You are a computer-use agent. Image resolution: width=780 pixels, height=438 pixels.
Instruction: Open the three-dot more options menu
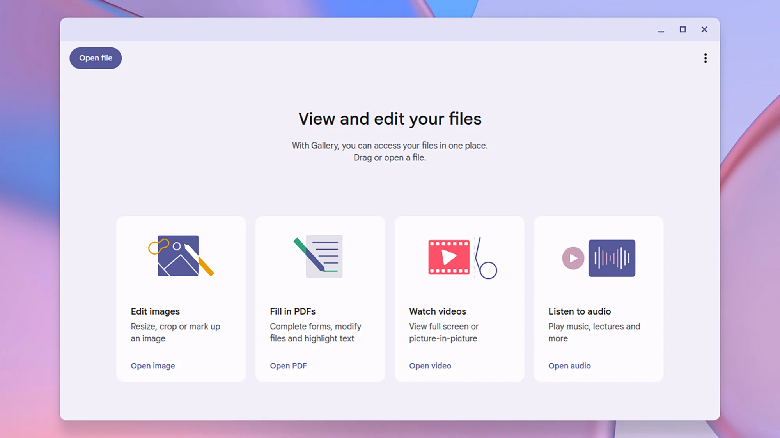tap(705, 58)
